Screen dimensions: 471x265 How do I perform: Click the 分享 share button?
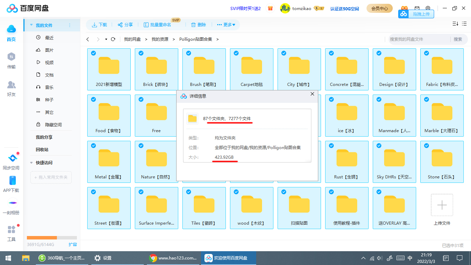(125, 25)
